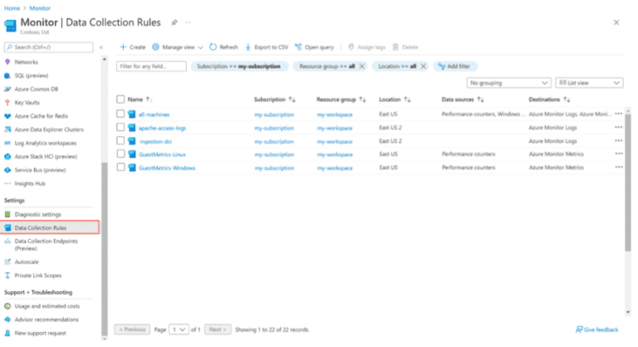This screenshot has height=347, width=638.
Task: Click the Key Vaults key icon
Action: point(7,102)
